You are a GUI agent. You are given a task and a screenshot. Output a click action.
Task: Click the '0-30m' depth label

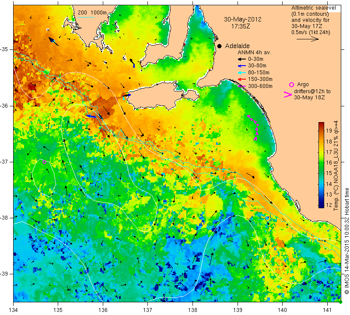255,59
